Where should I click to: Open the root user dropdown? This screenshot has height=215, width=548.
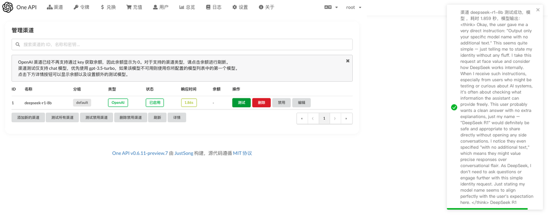(354, 7)
